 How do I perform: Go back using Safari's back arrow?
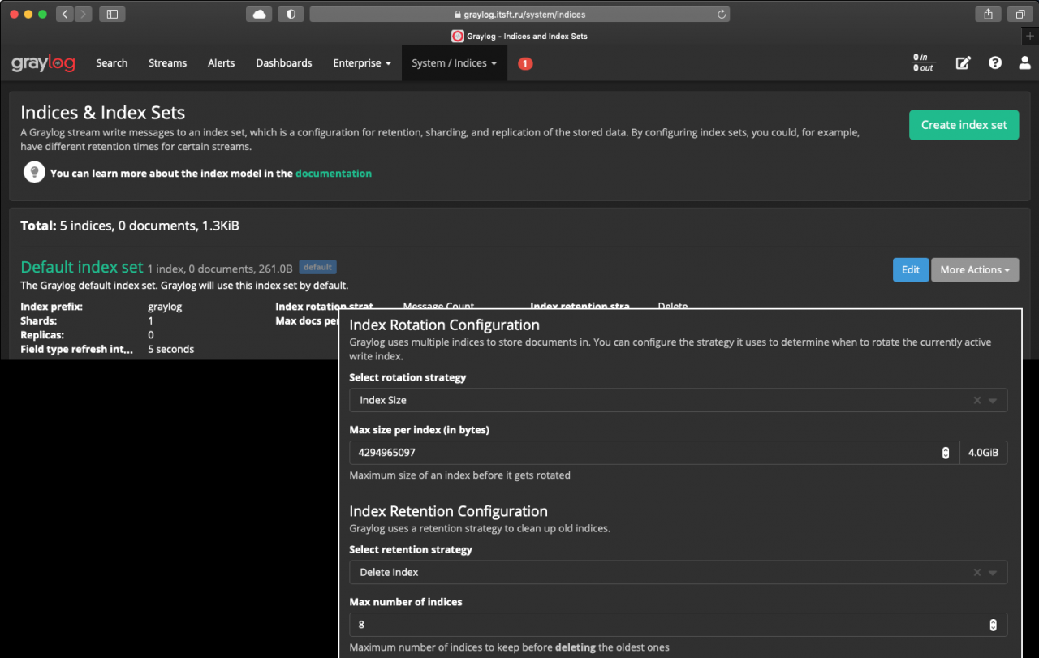(64, 14)
